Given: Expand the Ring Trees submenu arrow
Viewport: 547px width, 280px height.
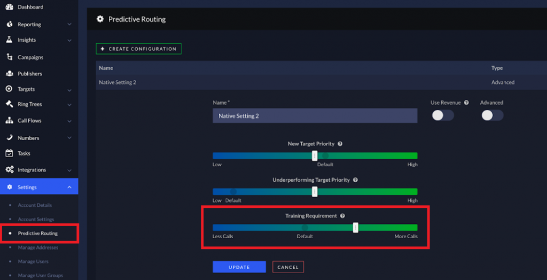Looking at the screenshot, I should 69,105.
